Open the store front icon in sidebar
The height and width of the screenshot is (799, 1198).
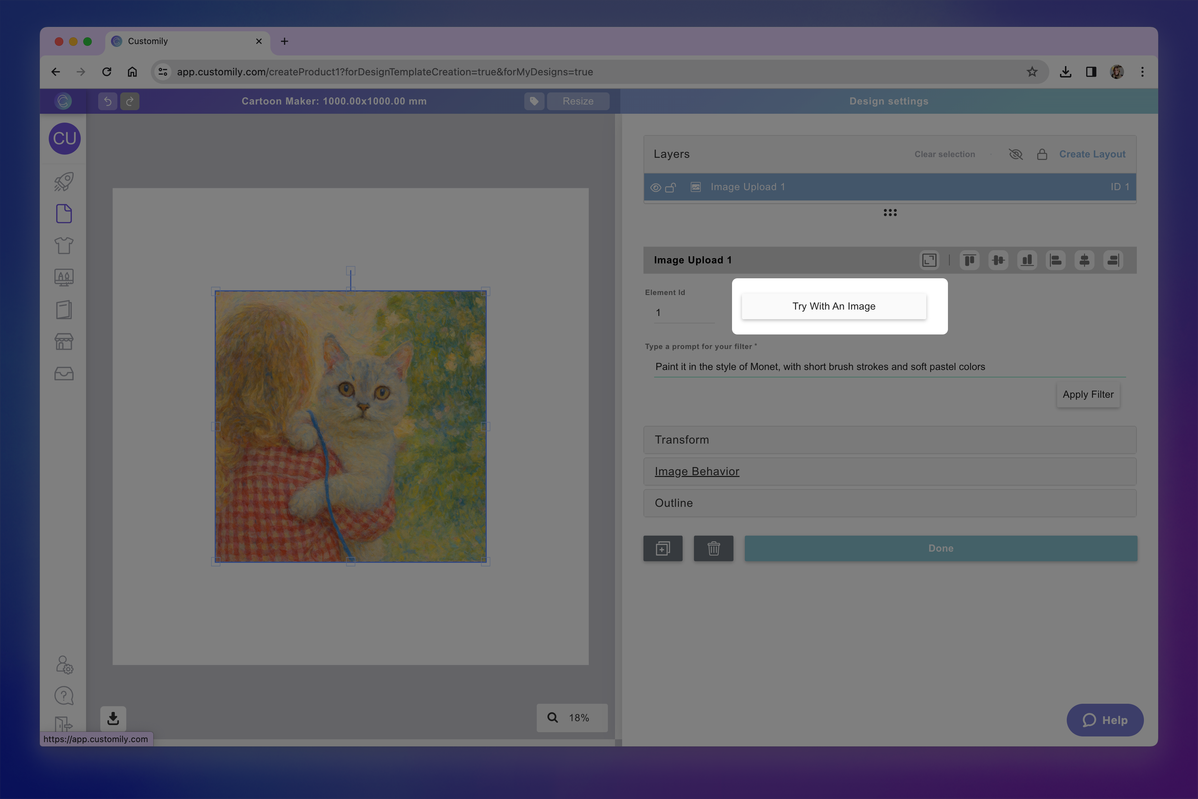click(64, 342)
